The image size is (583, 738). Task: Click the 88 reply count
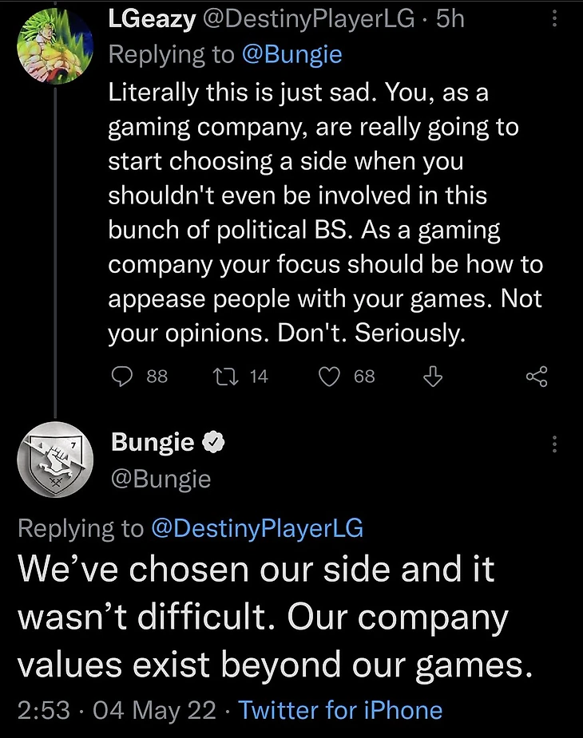pos(157,376)
